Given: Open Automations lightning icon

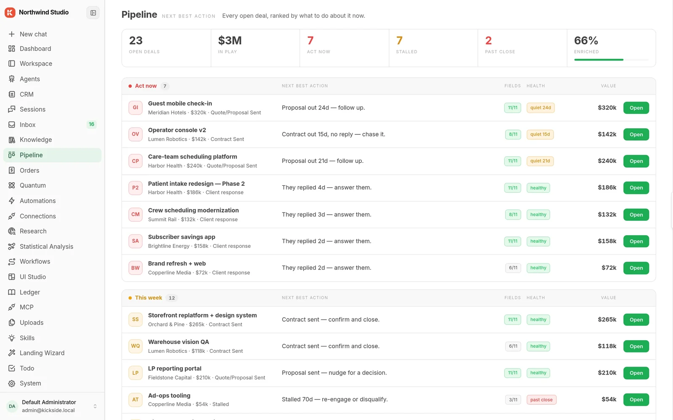Looking at the screenshot, I should coord(12,201).
